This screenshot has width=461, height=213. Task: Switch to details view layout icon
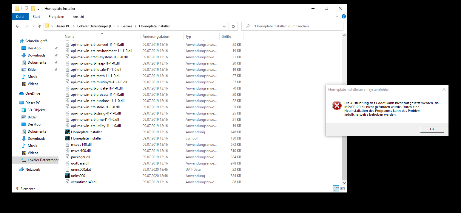click(x=336, y=189)
